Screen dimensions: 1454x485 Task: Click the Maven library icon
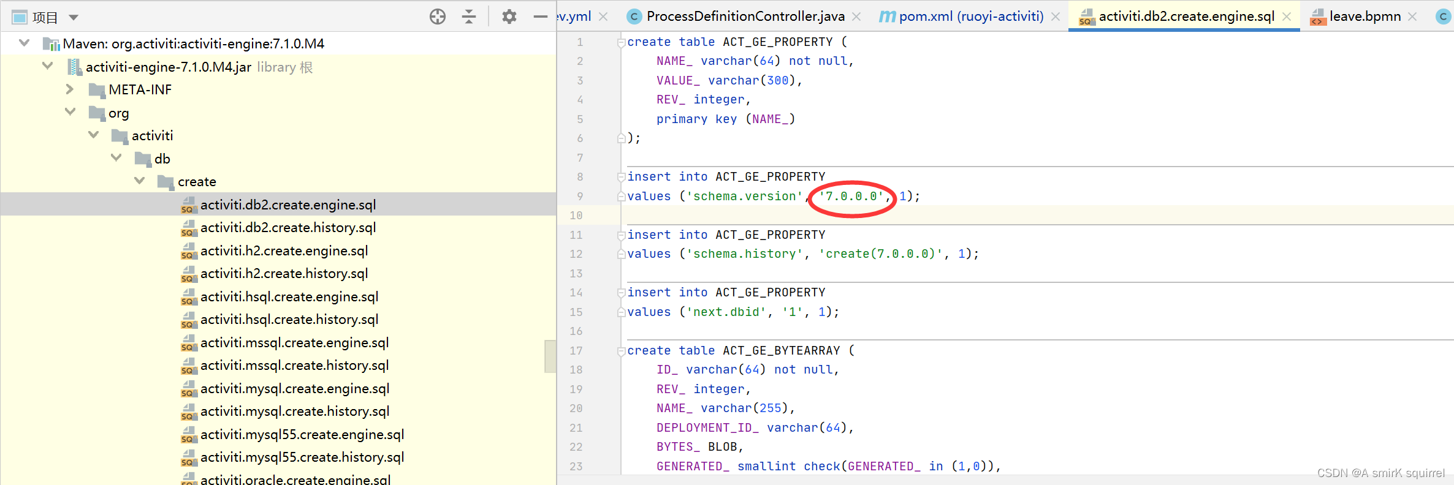pos(51,43)
